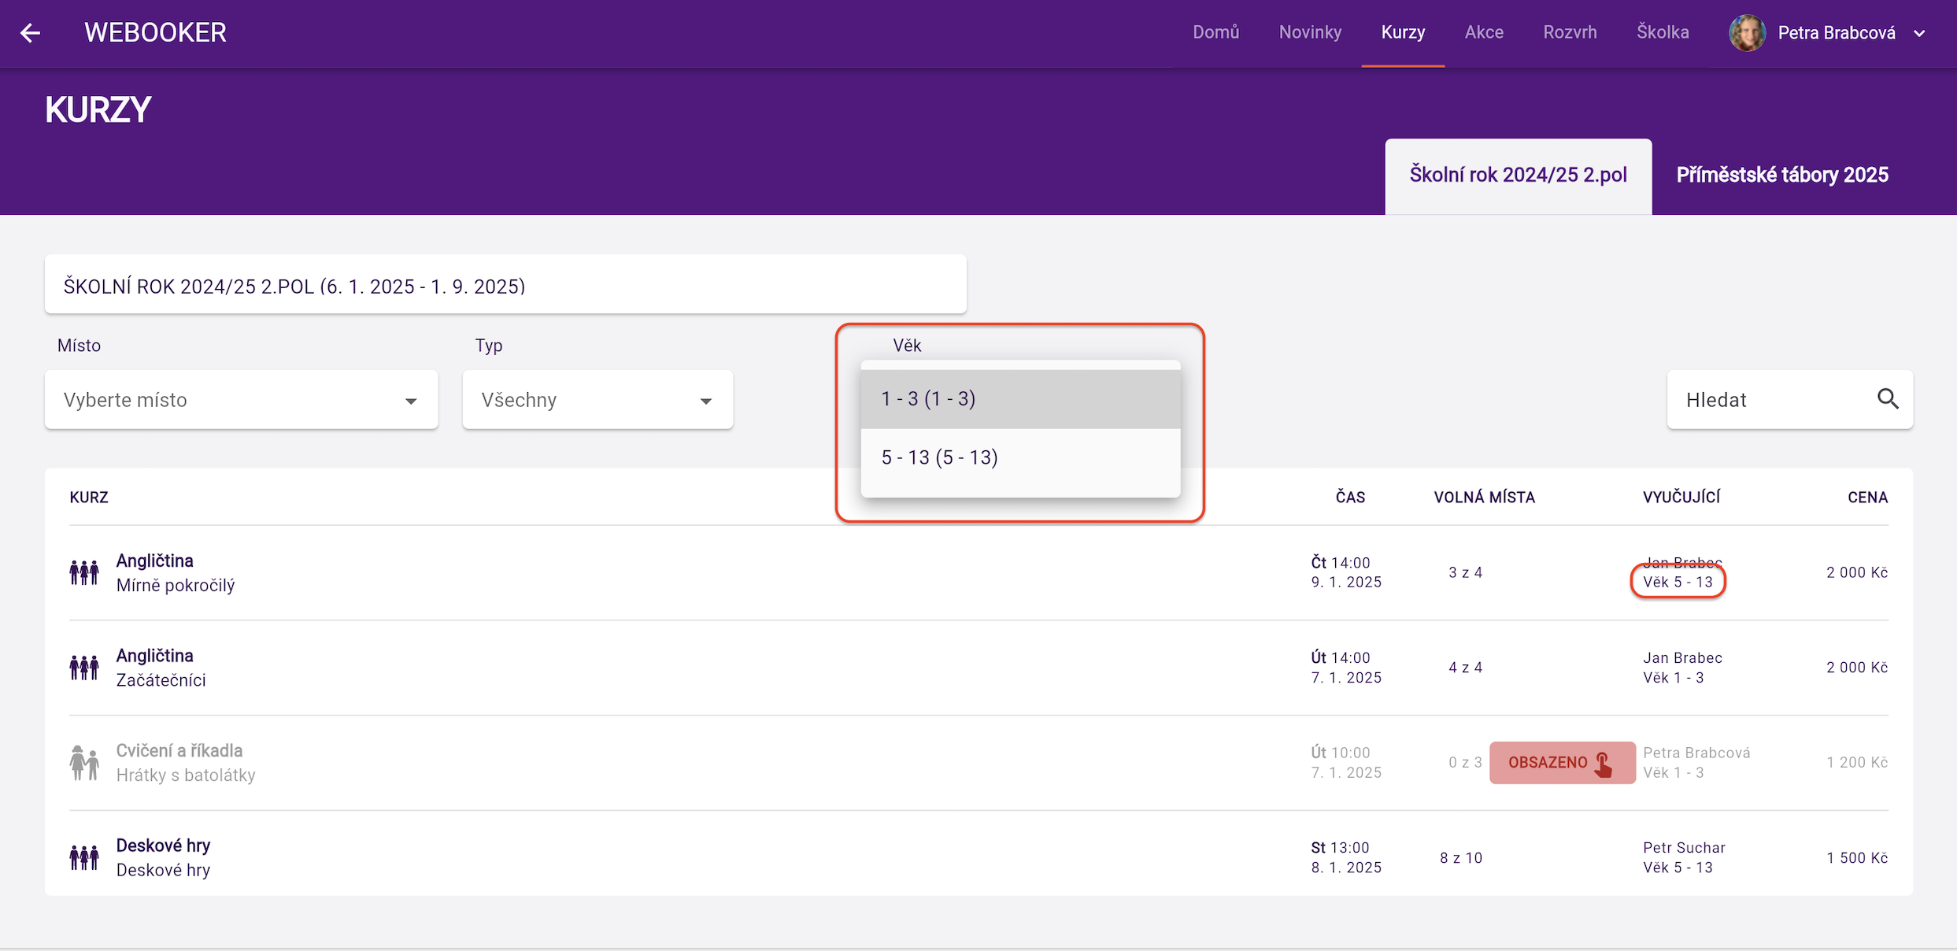Viewport: 1957px width, 951px height.
Task: Click the search magnifier icon
Action: (x=1888, y=399)
